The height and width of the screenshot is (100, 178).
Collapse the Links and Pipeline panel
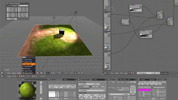click(x=79, y=80)
